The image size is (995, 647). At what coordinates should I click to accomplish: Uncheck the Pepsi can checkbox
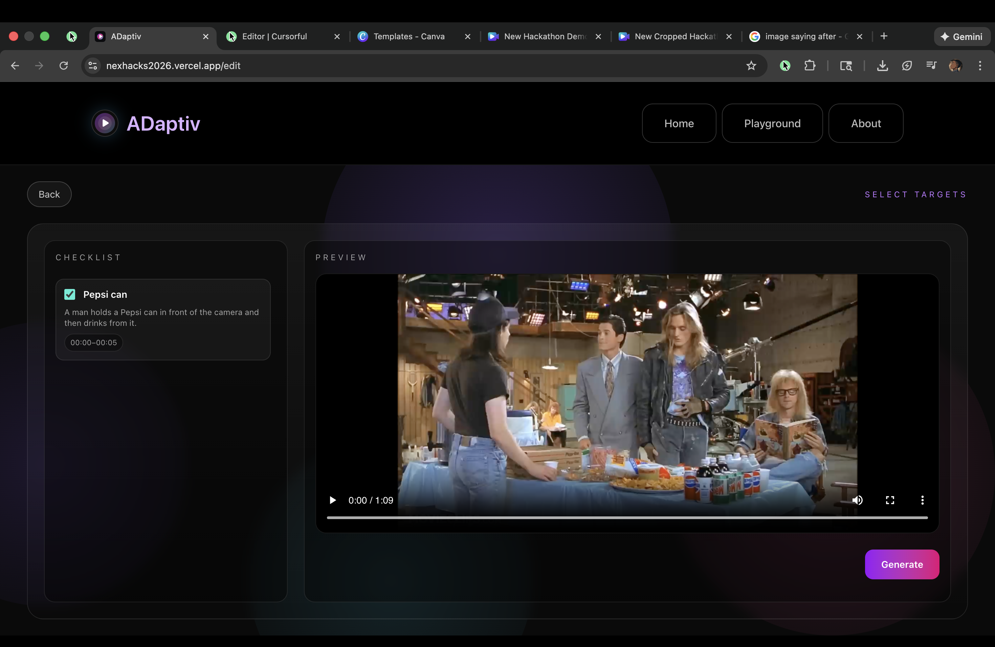[x=70, y=294]
